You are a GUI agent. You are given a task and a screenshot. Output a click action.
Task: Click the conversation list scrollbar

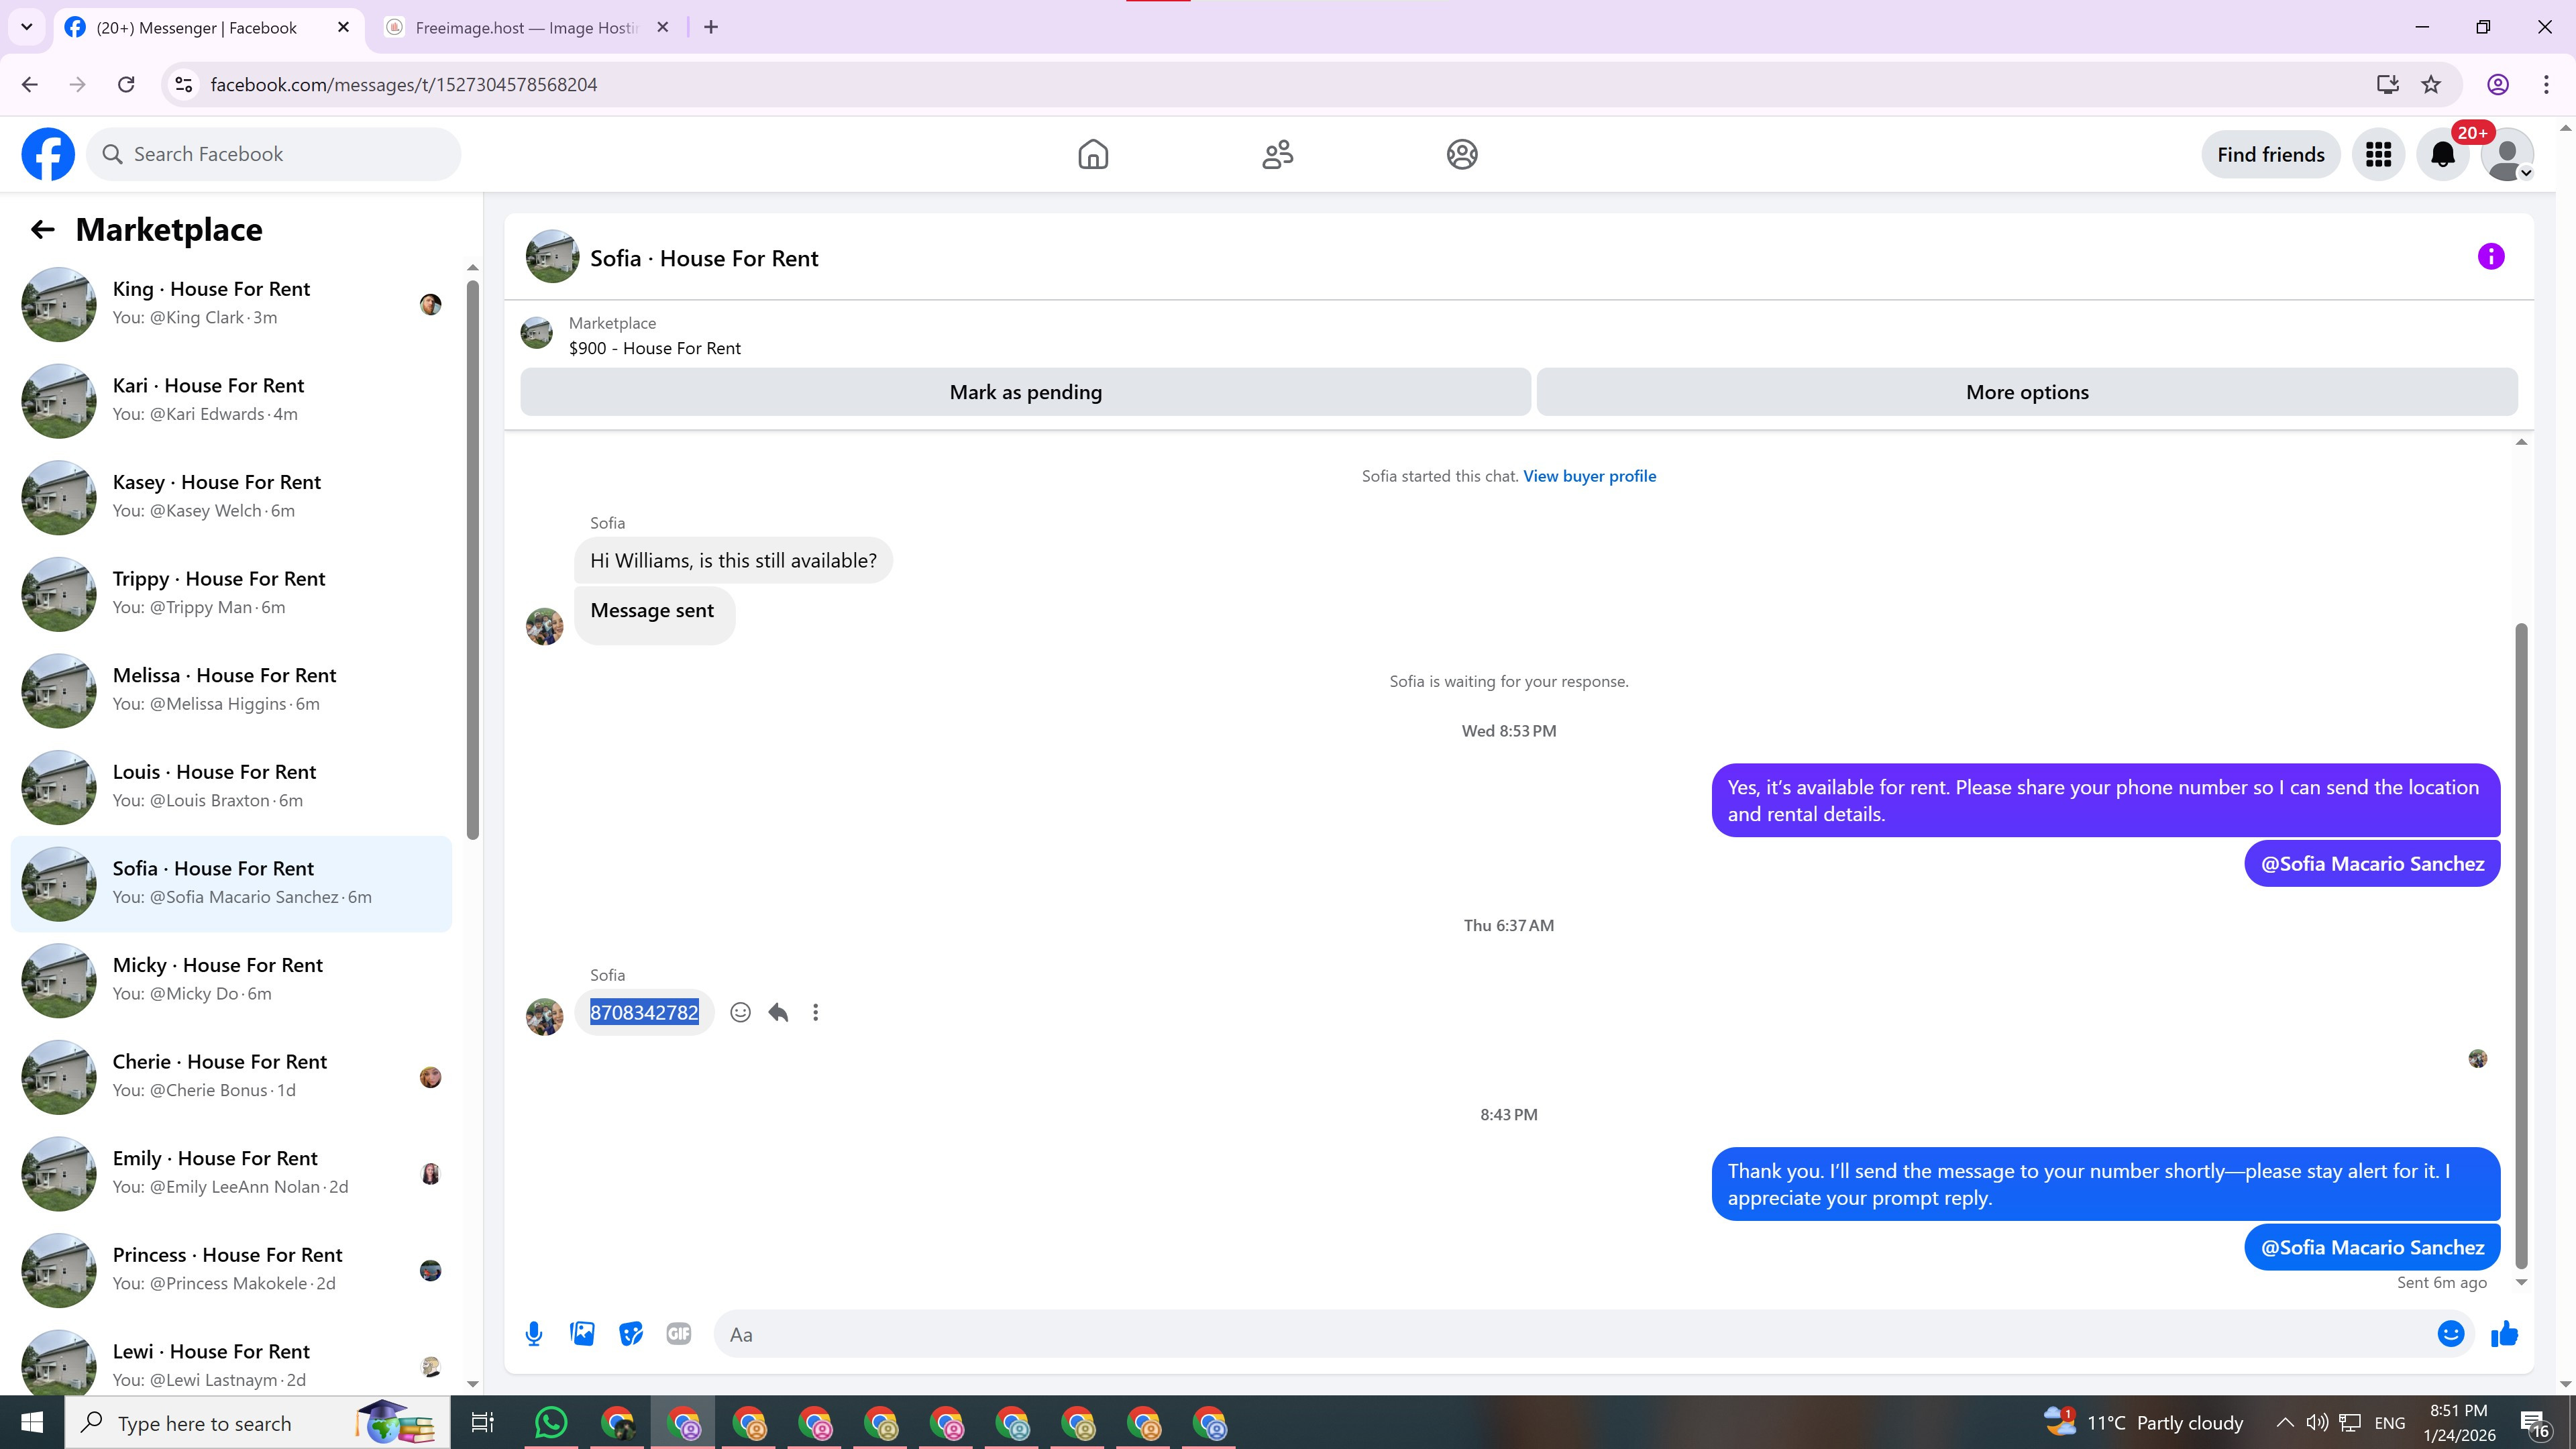click(x=473, y=560)
